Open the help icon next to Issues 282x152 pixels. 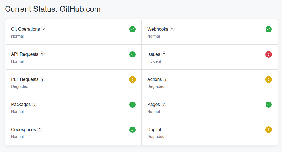point(164,54)
